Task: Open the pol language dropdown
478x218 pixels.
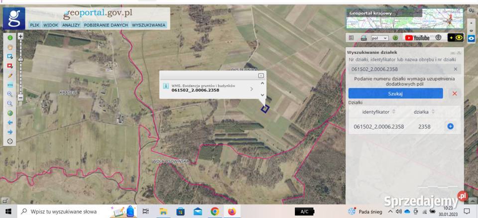Action: tap(379, 38)
